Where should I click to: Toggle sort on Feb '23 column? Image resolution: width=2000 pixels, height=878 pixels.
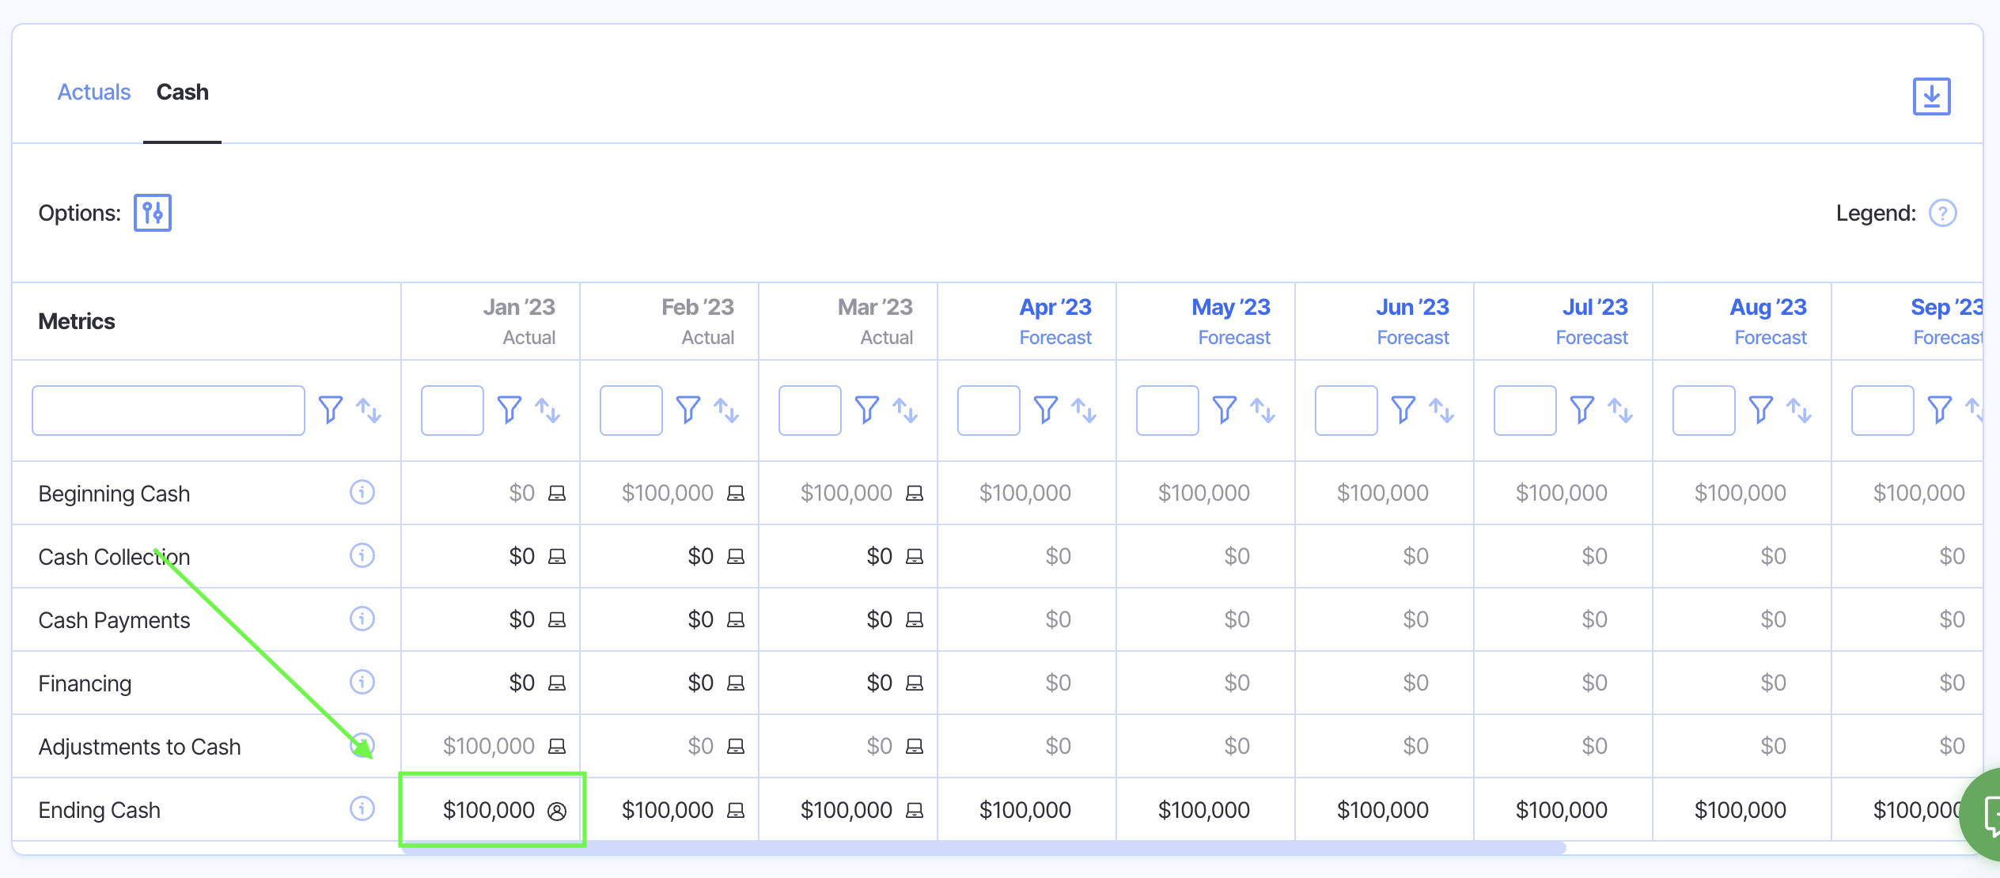[726, 410]
